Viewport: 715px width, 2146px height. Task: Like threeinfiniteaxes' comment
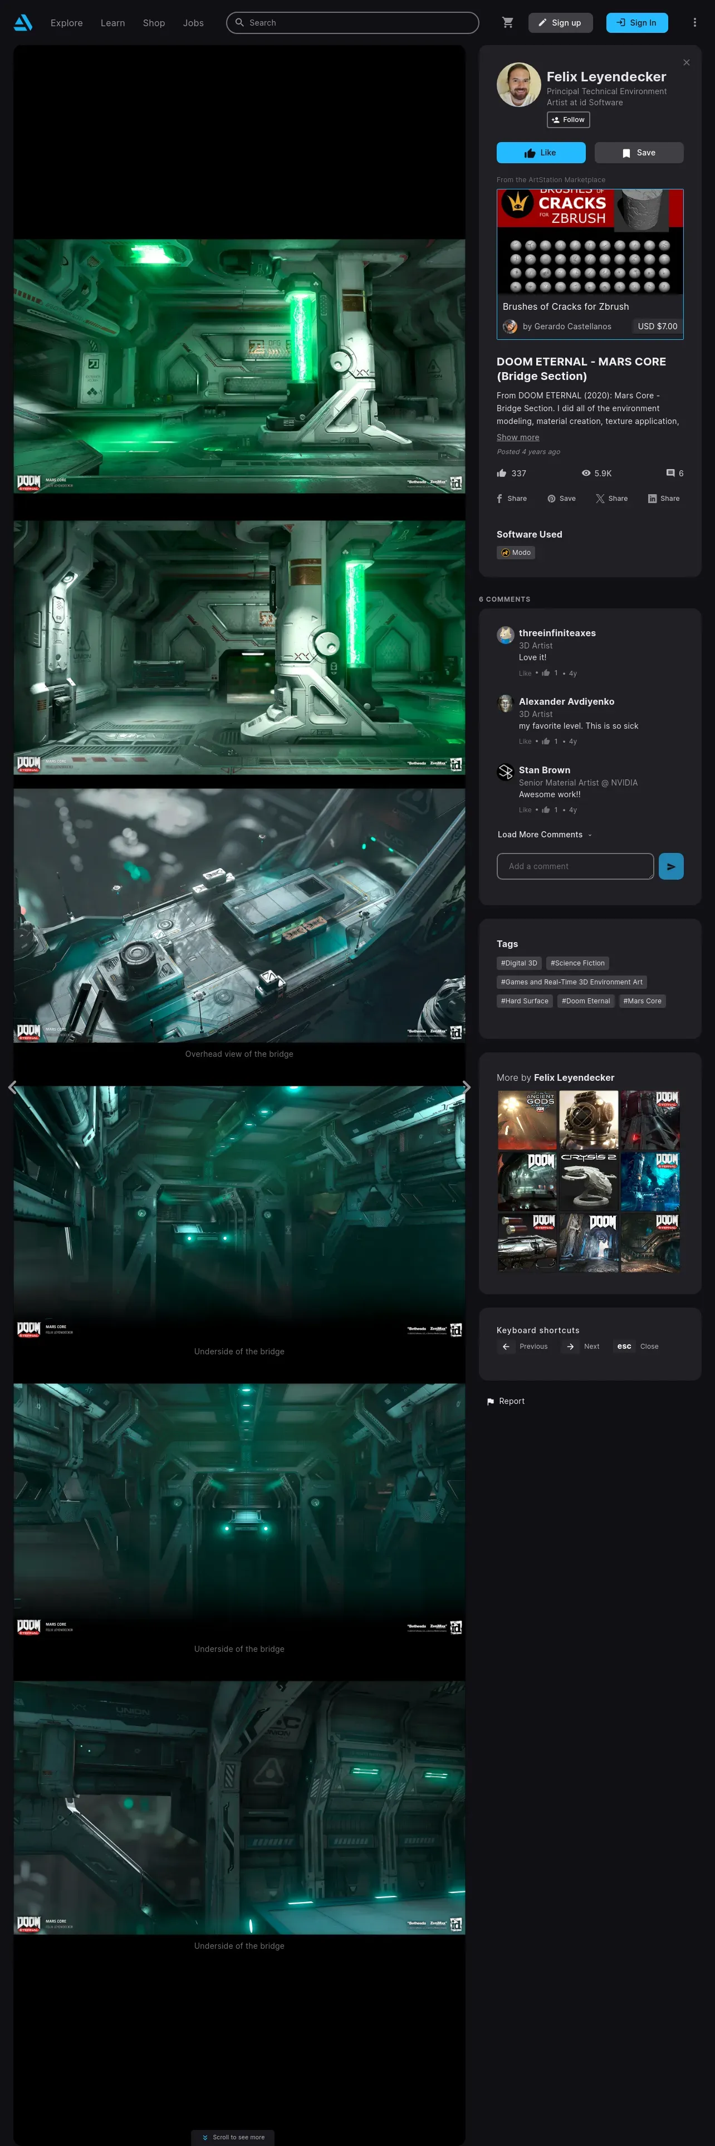click(525, 673)
